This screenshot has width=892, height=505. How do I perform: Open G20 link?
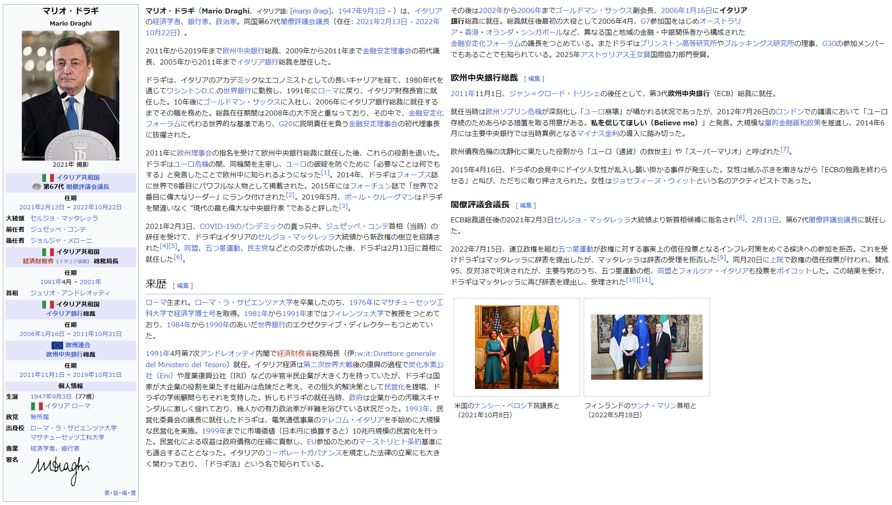click(286, 124)
